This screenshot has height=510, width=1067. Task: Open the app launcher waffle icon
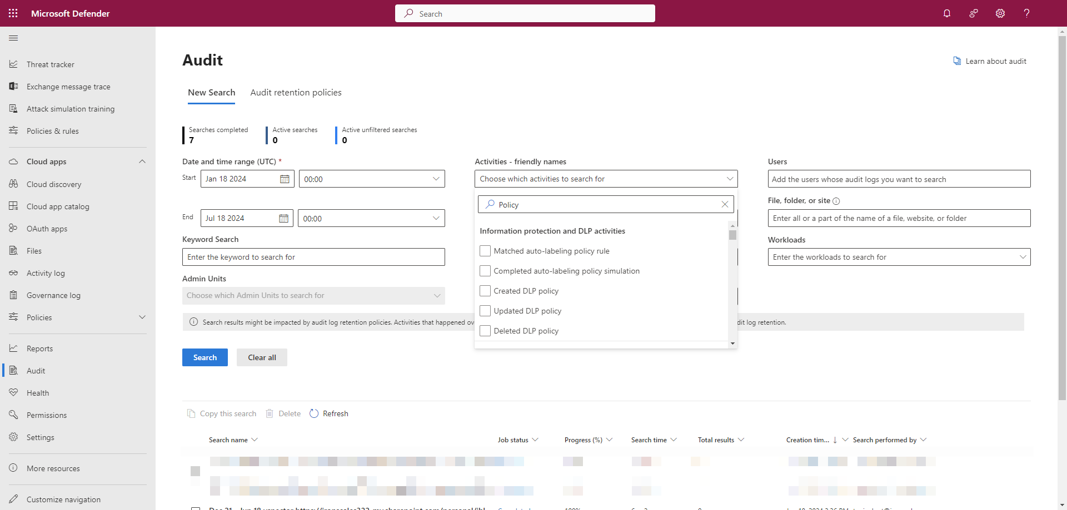tap(13, 13)
